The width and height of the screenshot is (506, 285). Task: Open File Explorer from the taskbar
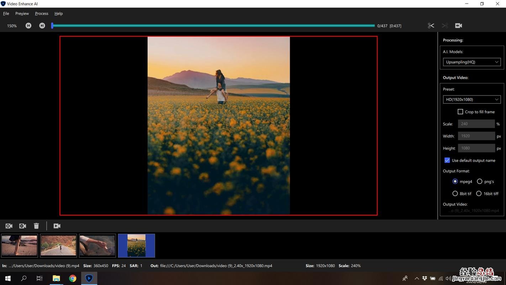(x=56, y=278)
